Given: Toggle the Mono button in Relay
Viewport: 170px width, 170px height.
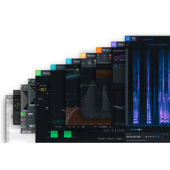Looking at the screenshot, I should (x=58, y=122).
